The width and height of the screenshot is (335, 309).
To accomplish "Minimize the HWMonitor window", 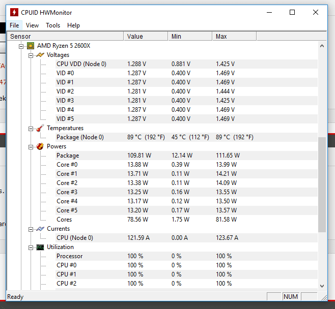I will 269,12.
